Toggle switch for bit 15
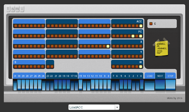 tap(80, 85)
